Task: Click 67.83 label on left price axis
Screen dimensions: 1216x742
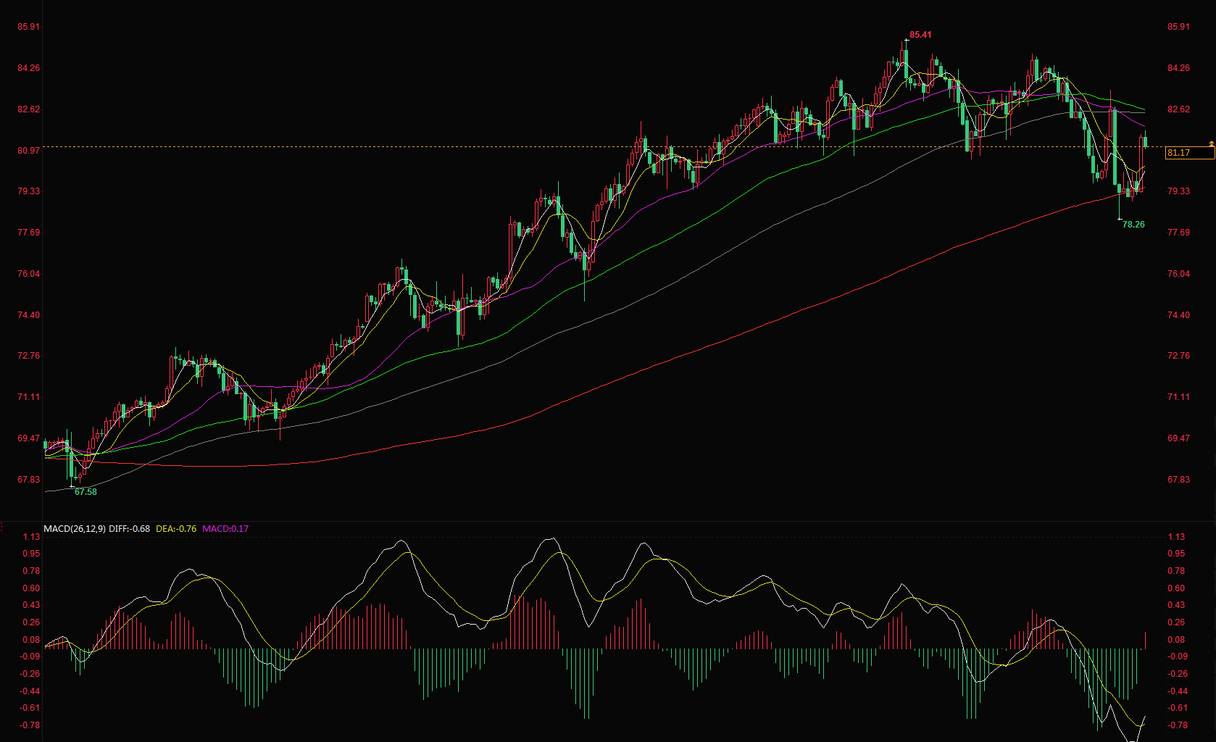Action: 29,480
